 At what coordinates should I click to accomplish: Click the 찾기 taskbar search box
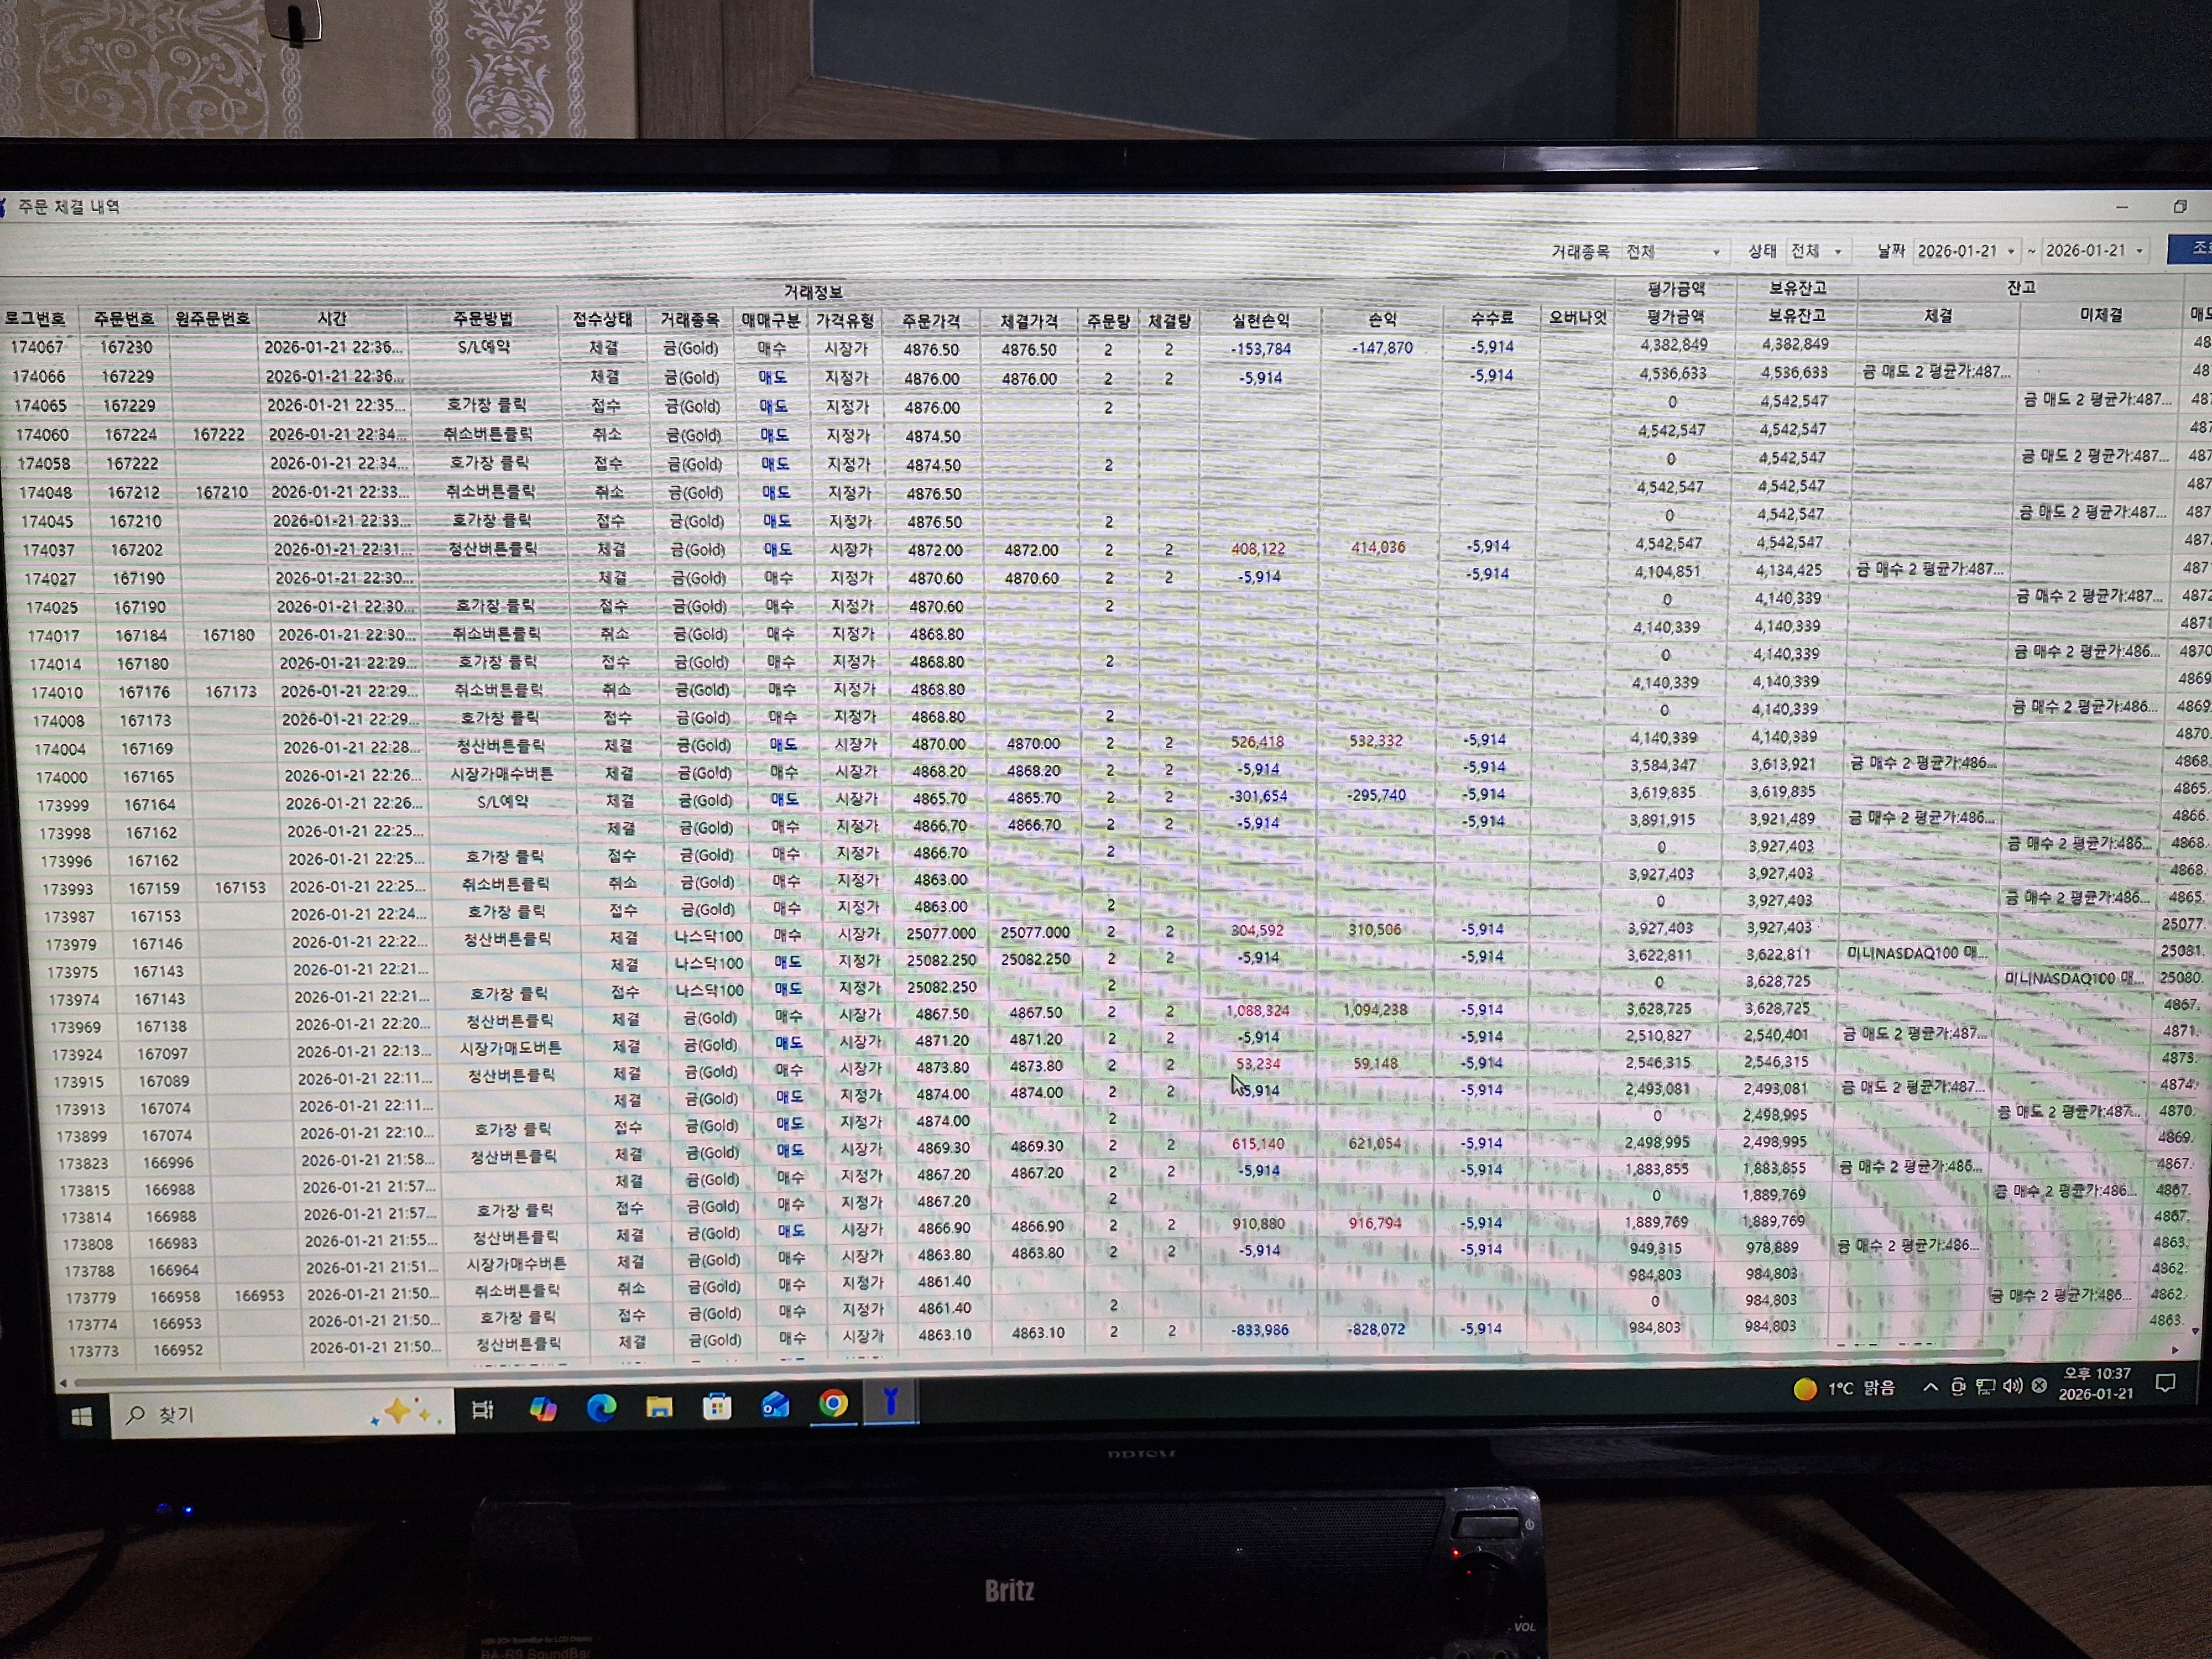[x=282, y=1413]
